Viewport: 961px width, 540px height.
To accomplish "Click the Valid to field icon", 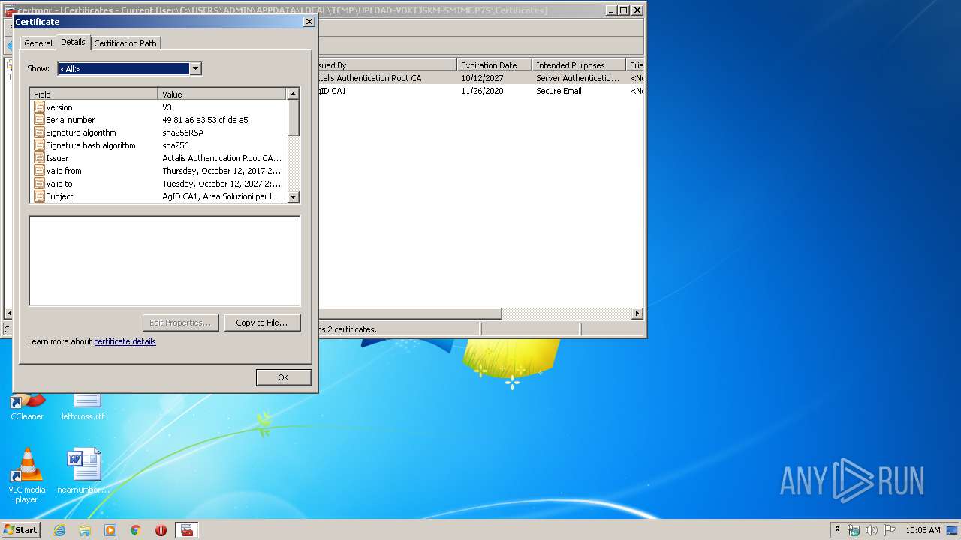I will point(39,184).
